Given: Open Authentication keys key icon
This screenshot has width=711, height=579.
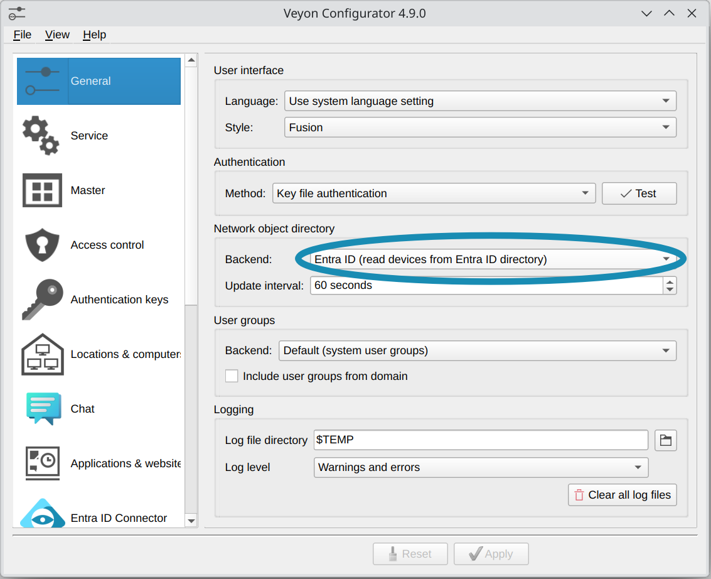Looking at the screenshot, I should coord(42,300).
